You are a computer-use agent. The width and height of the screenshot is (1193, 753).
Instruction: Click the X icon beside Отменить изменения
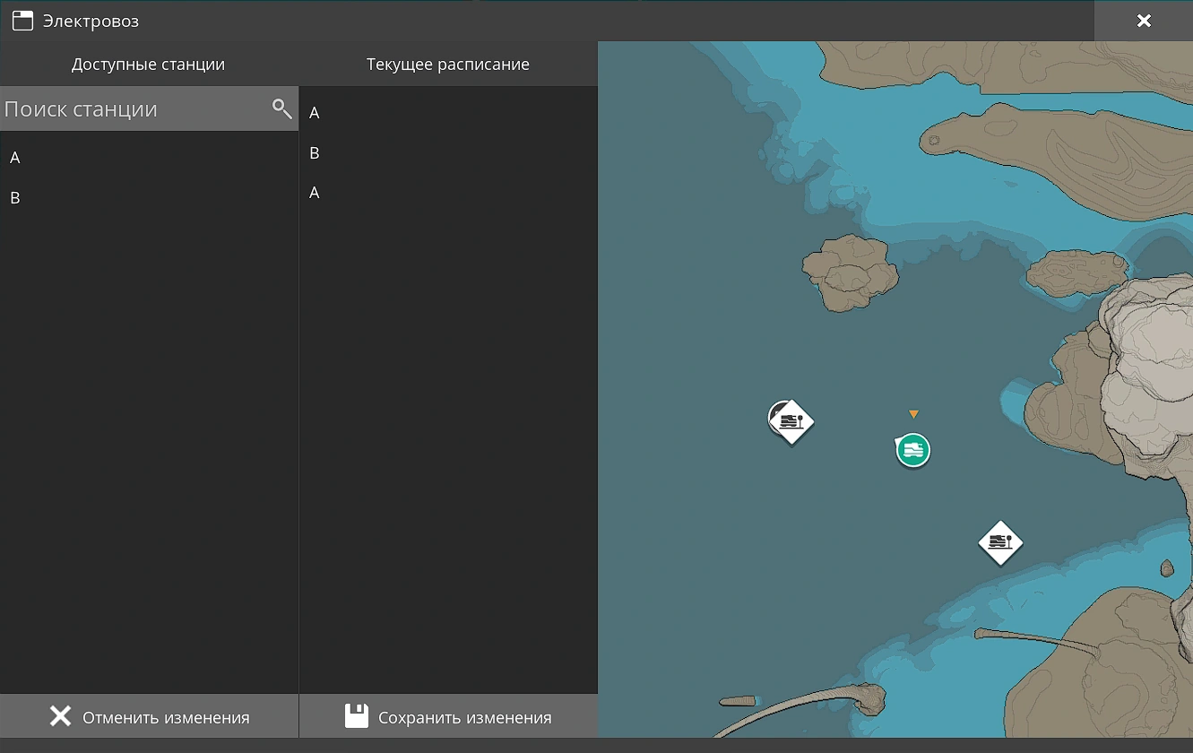point(60,716)
